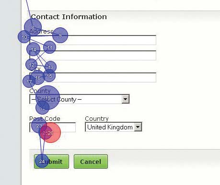The image size is (220, 185).
Task: Click the first Address input field
Action: (x=93, y=40)
